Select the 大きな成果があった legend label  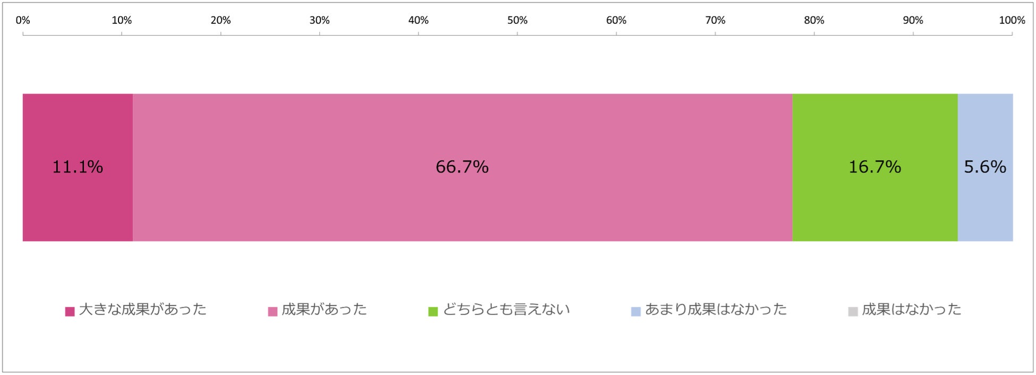point(142,310)
